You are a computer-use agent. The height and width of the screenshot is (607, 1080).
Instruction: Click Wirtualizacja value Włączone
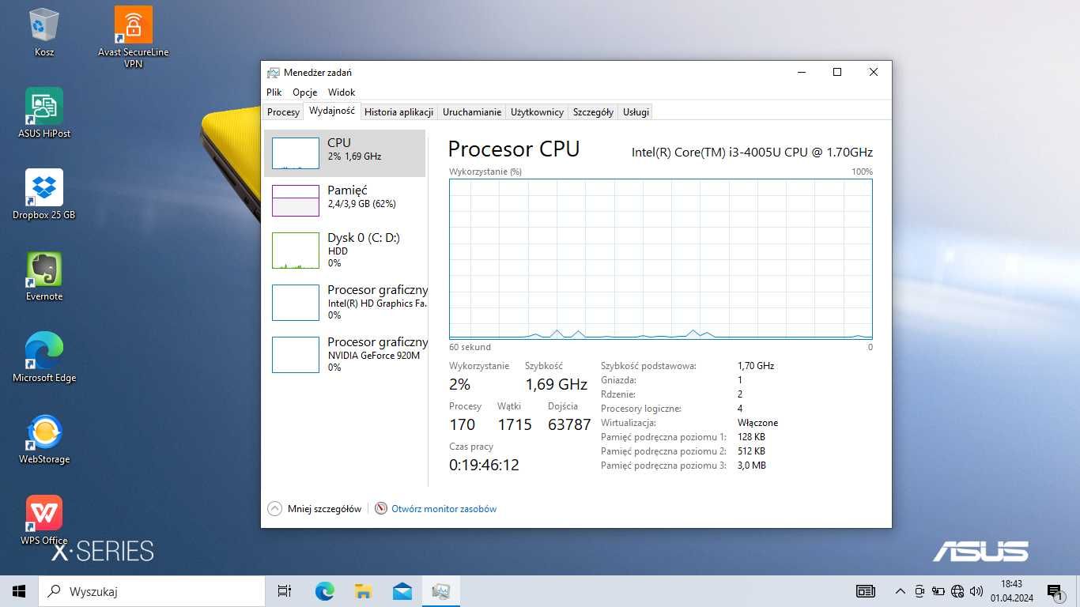click(757, 423)
